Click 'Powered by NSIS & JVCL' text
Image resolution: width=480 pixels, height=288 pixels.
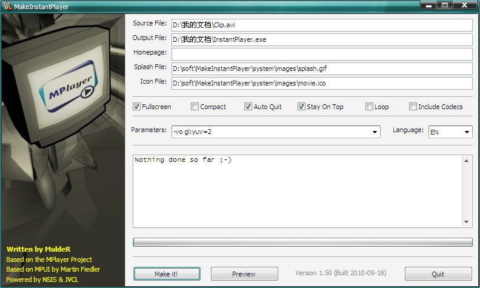(42, 280)
